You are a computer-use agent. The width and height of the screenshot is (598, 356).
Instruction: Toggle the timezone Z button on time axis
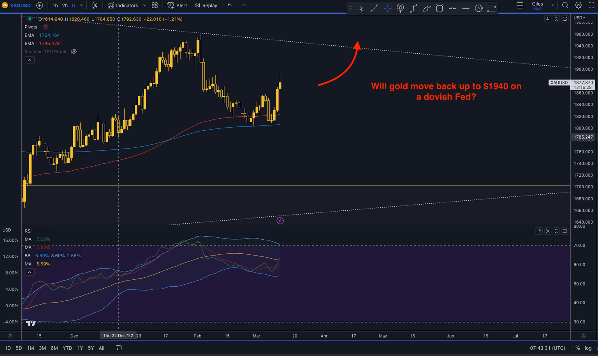[x=11, y=336]
